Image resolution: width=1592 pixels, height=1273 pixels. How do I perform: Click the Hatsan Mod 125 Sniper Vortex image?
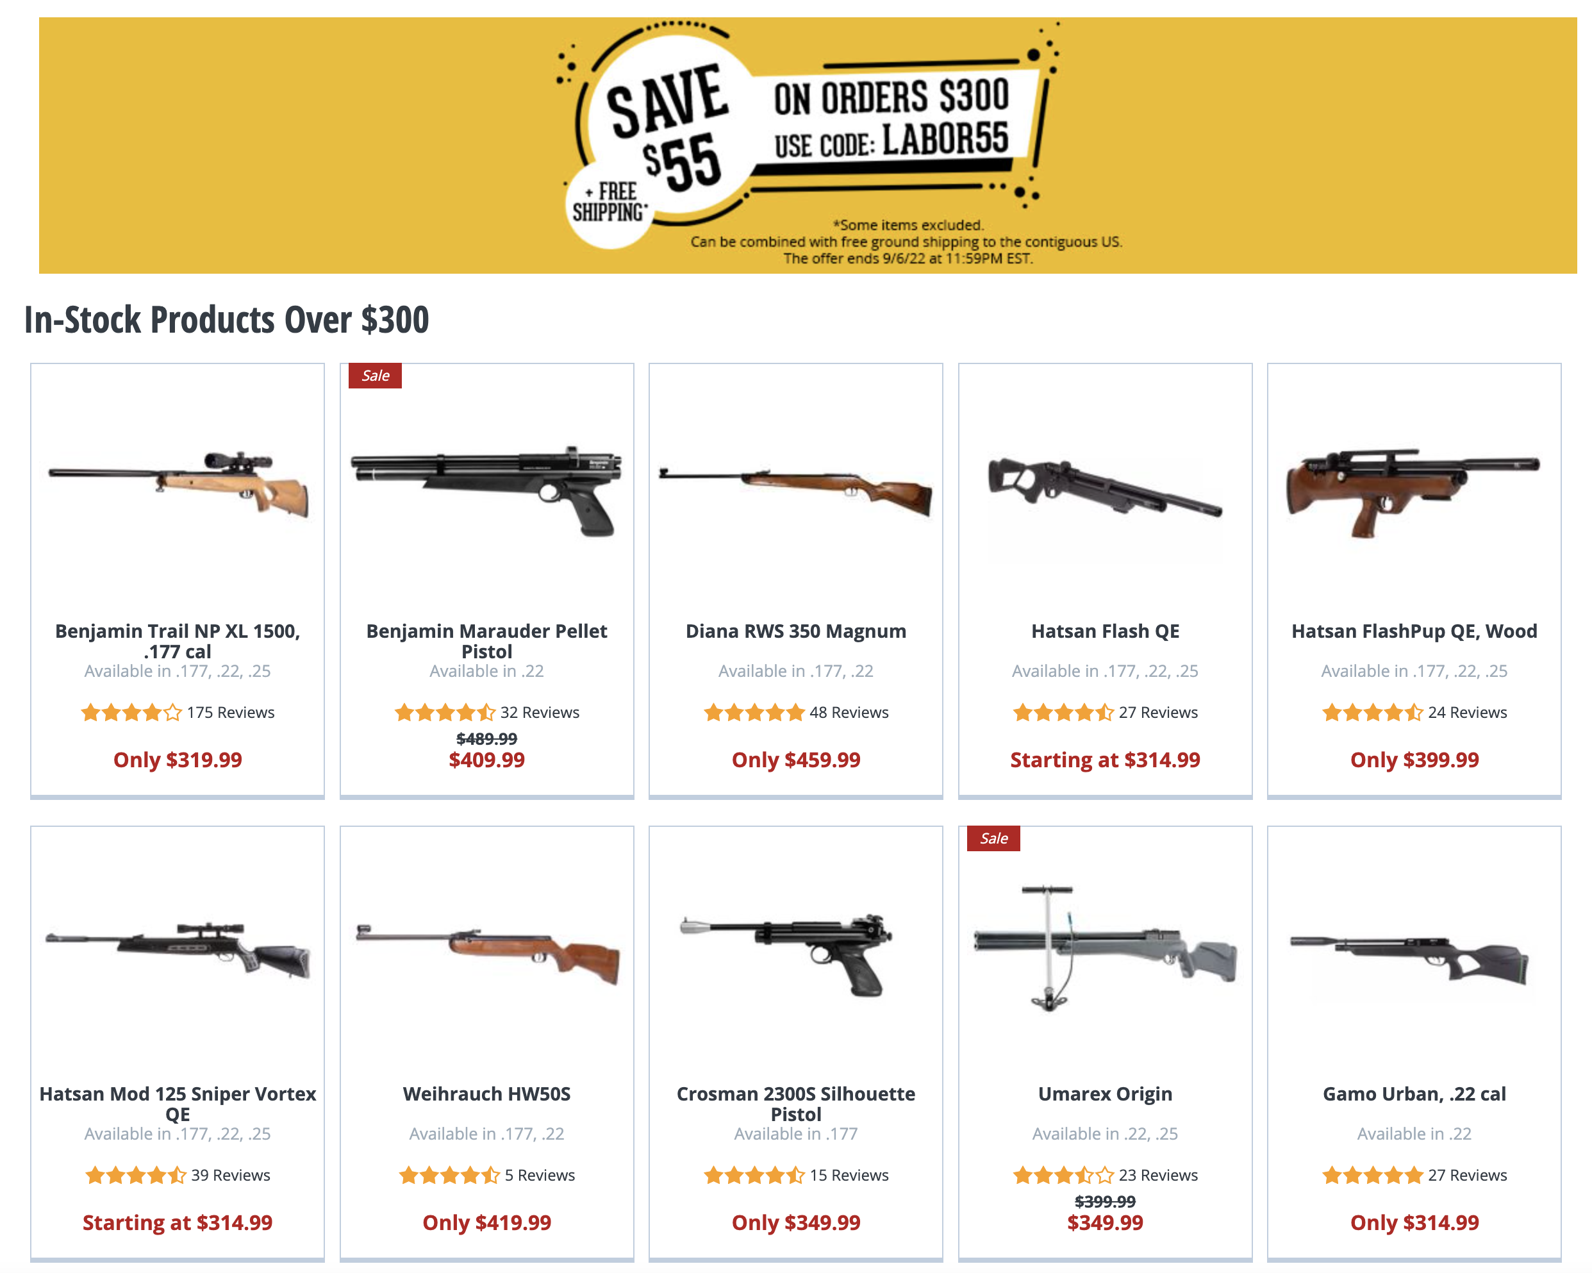178,951
